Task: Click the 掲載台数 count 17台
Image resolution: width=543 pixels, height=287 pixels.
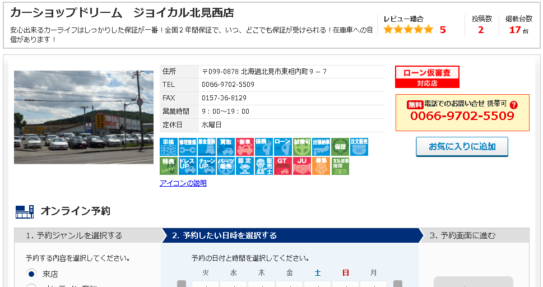Action: 519,30
